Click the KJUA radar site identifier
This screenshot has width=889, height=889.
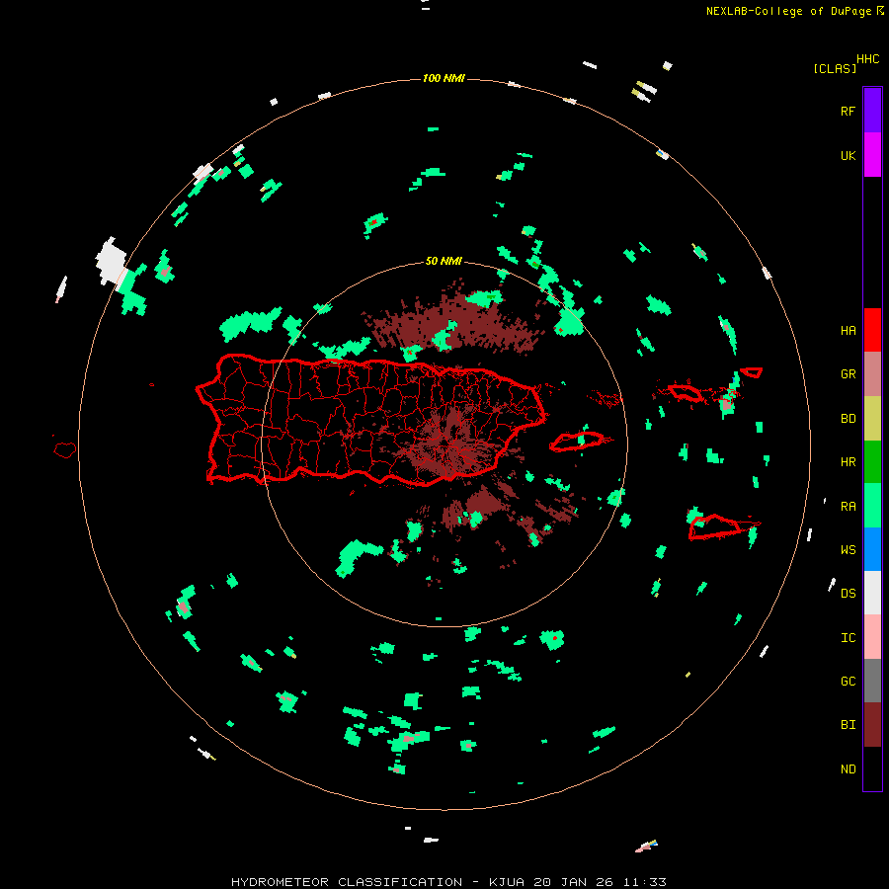507,882
